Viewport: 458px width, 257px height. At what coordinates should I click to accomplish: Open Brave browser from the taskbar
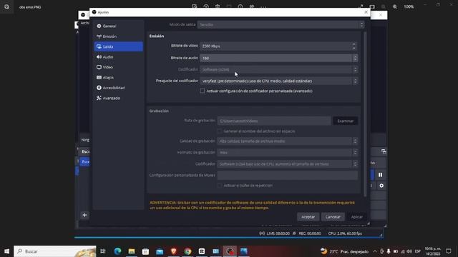coord(173,251)
